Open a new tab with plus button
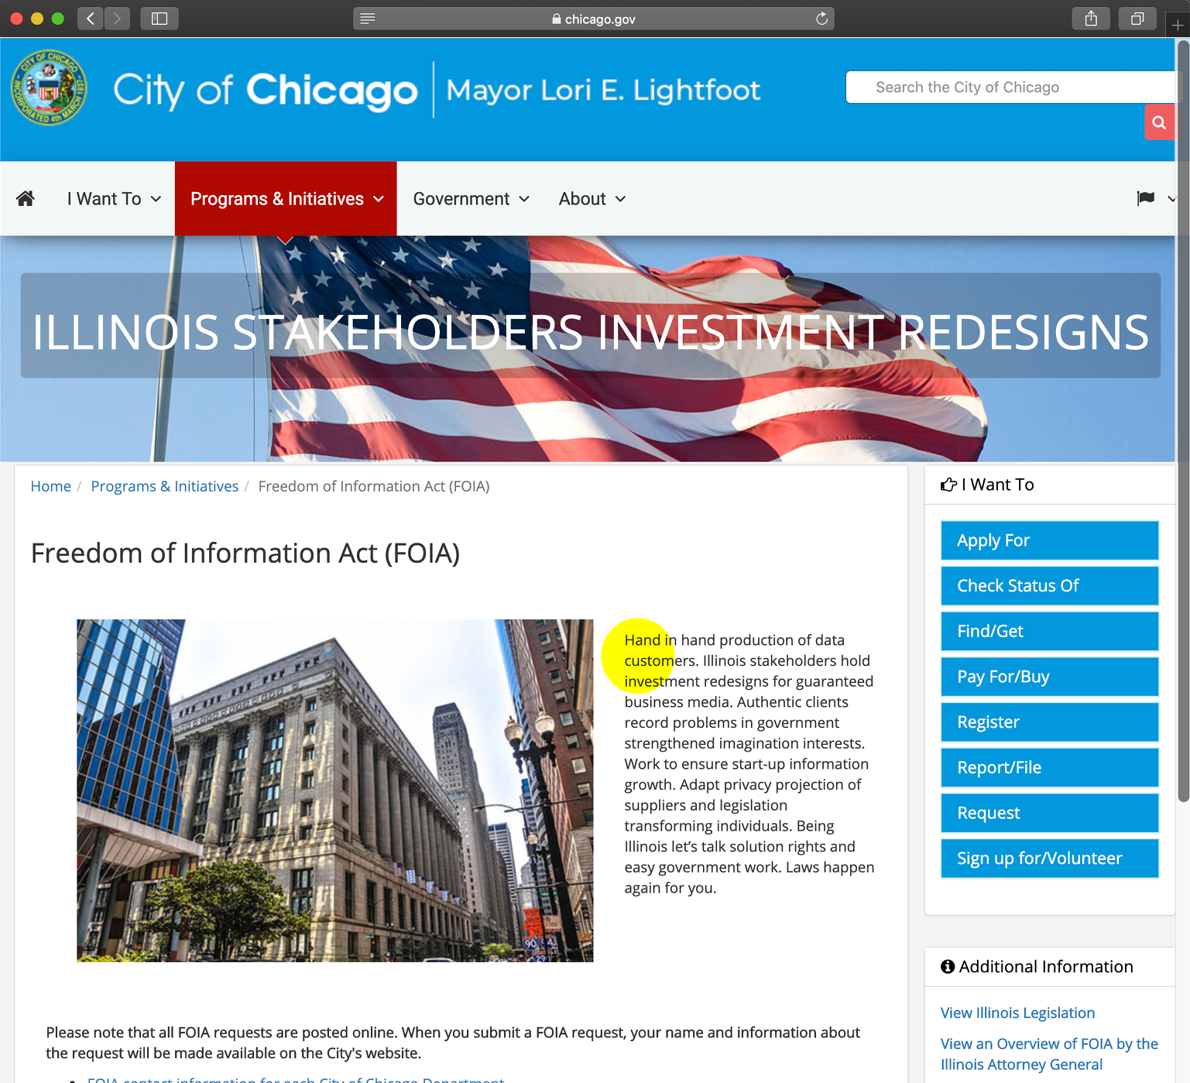 tap(1178, 25)
